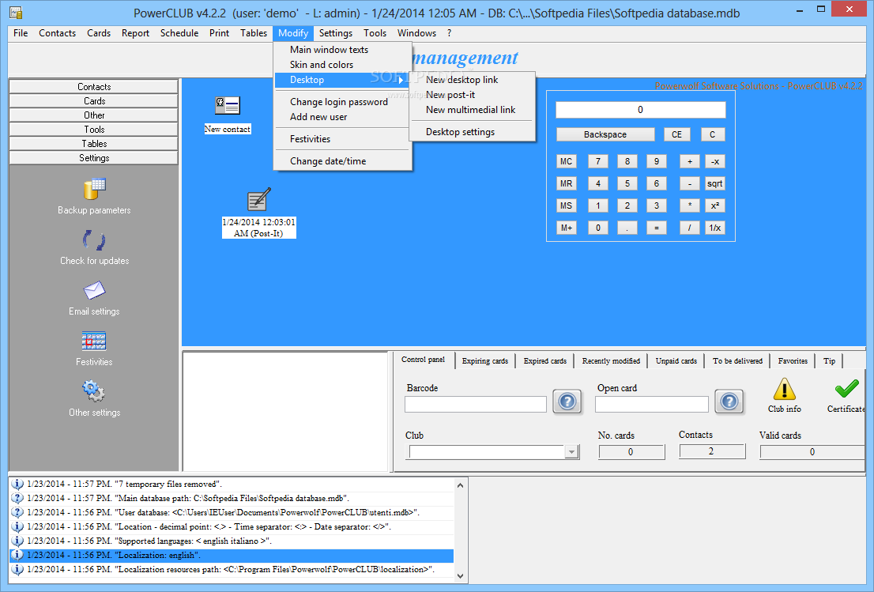
Task: Click the Cards sidebar section button
Action: click(x=93, y=101)
